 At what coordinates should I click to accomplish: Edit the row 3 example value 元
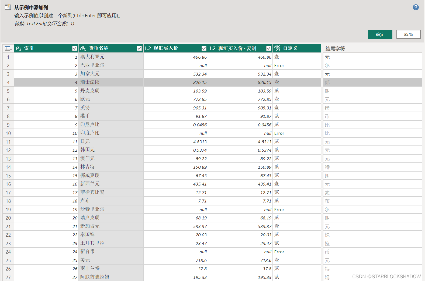click(x=372, y=74)
